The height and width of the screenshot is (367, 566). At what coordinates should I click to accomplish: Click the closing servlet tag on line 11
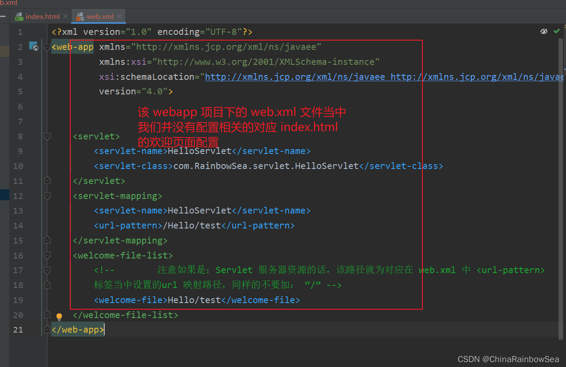coord(99,181)
